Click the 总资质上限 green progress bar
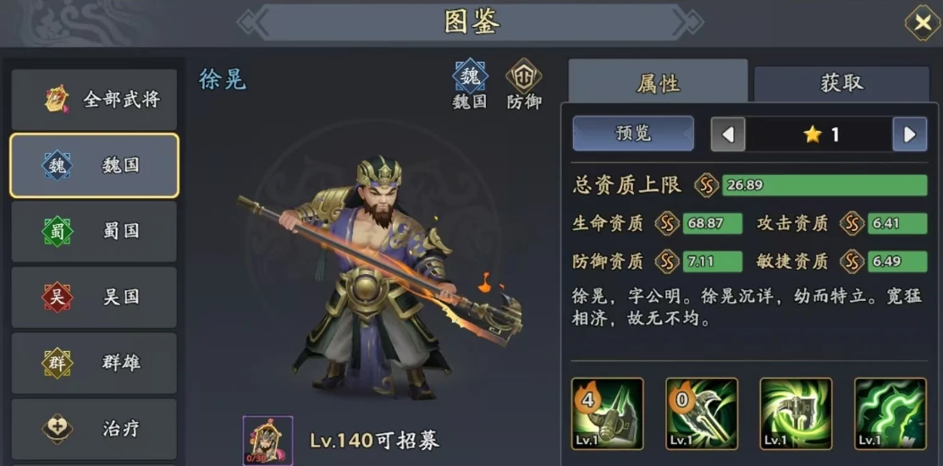Viewport: 943px width, 466px height. point(824,185)
